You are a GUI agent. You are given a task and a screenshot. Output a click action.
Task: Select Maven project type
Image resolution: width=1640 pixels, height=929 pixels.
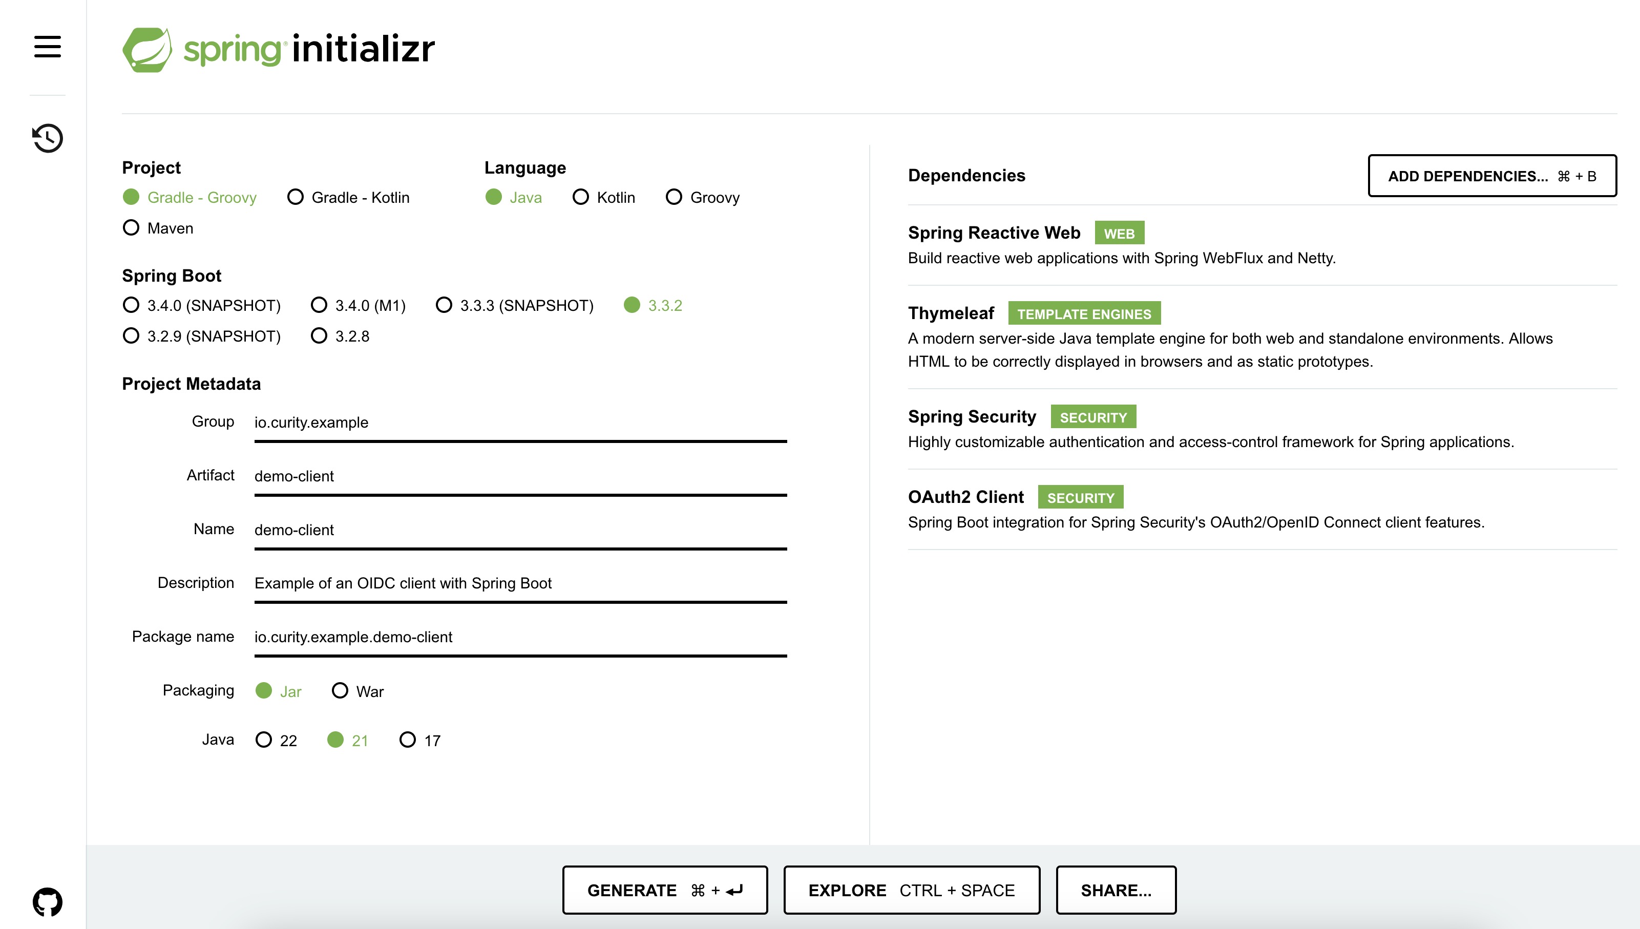132,228
